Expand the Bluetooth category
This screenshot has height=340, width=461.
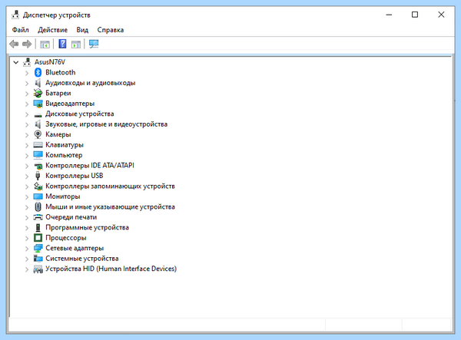27,73
